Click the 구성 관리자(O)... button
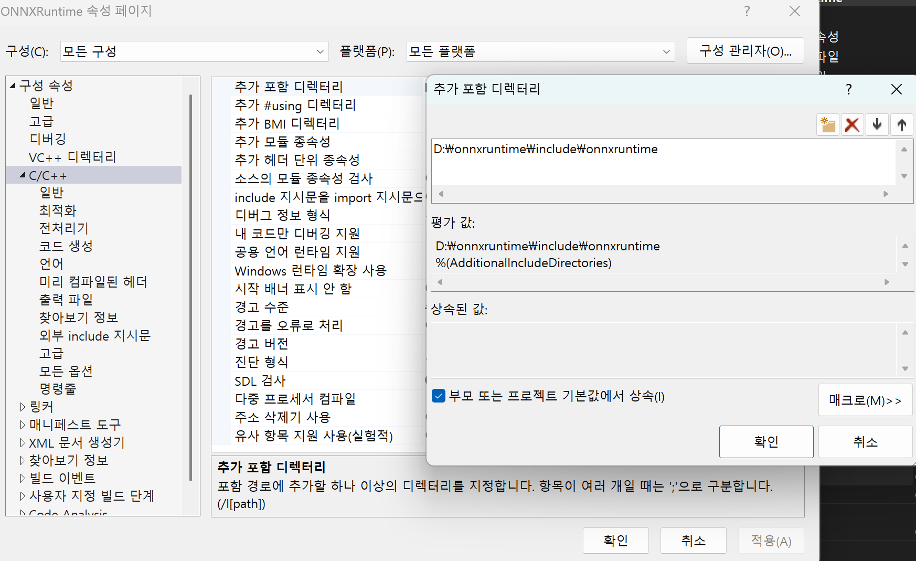Screen dimensions: 916x561 coord(745,51)
